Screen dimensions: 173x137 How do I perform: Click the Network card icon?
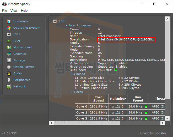point(9,87)
